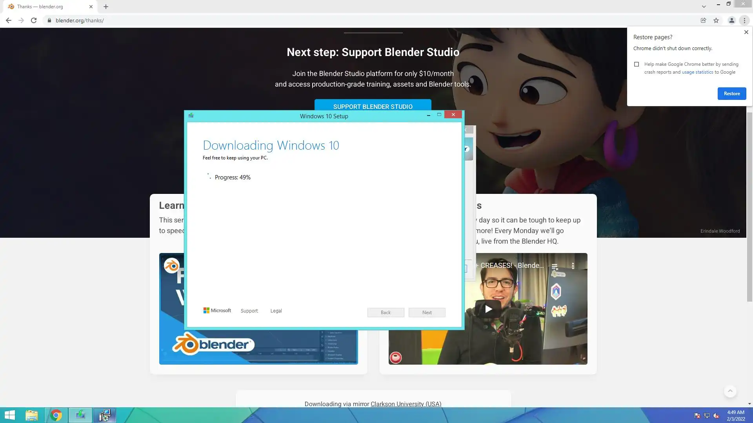753x423 pixels.
Task: Play the Blender creases YouTube video
Action: (x=488, y=309)
